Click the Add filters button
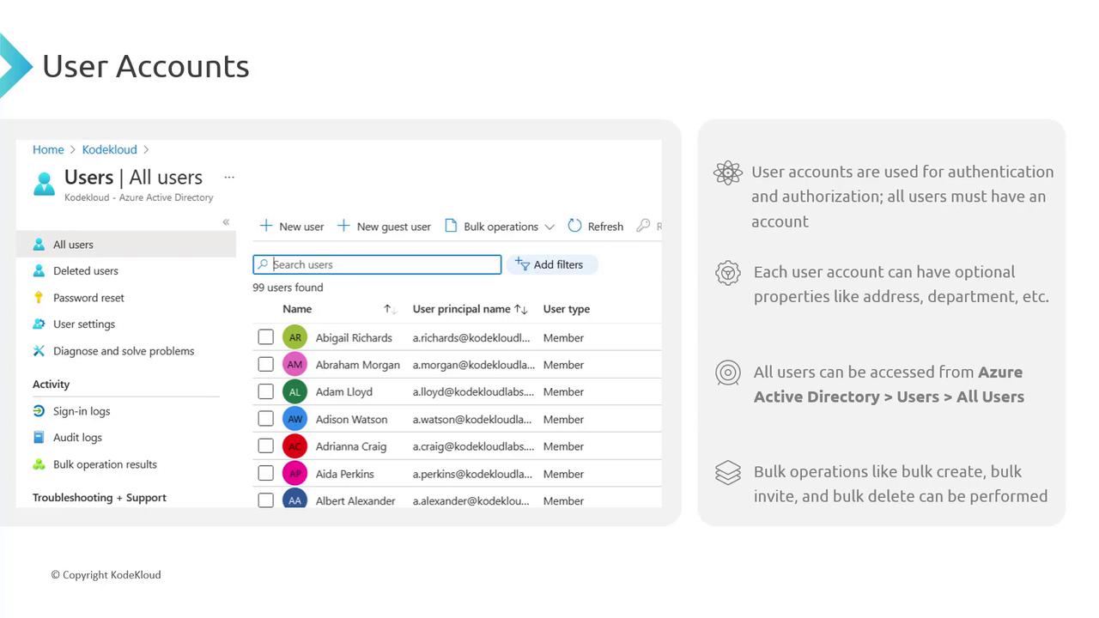Image resolution: width=1099 pixels, height=618 pixels. pos(551,264)
